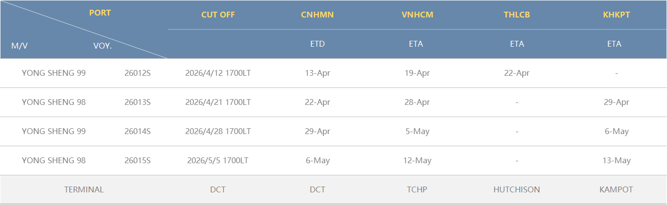The height and width of the screenshot is (205, 667).
Task: Click voyage number 26013S
Action: pos(138,102)
